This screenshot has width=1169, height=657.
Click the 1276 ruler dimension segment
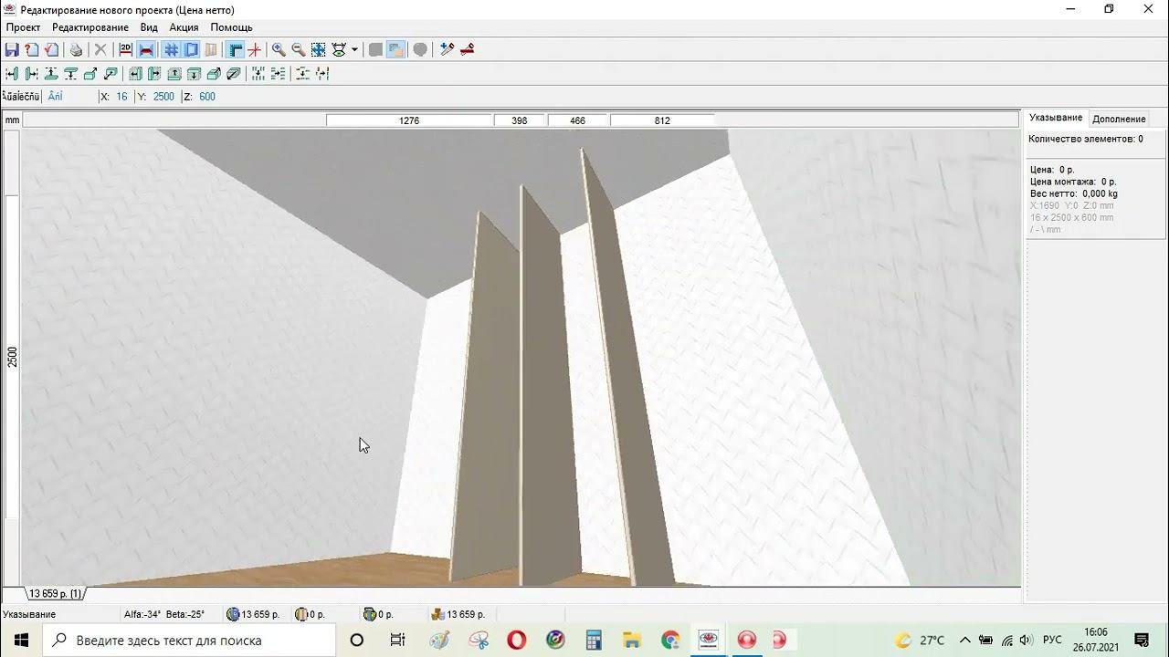pyautogui.click(x=409, y=120)
